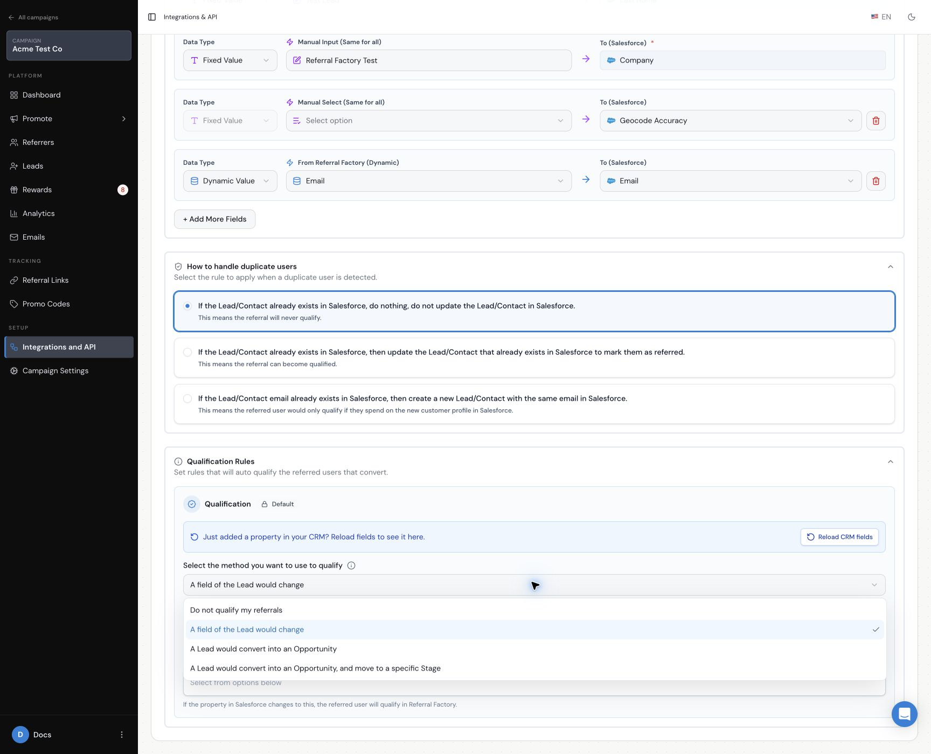Screen dimensions: 931x754
Task: Open Campaign Settings
Action: pyautogui.click(x=69, y=371)
